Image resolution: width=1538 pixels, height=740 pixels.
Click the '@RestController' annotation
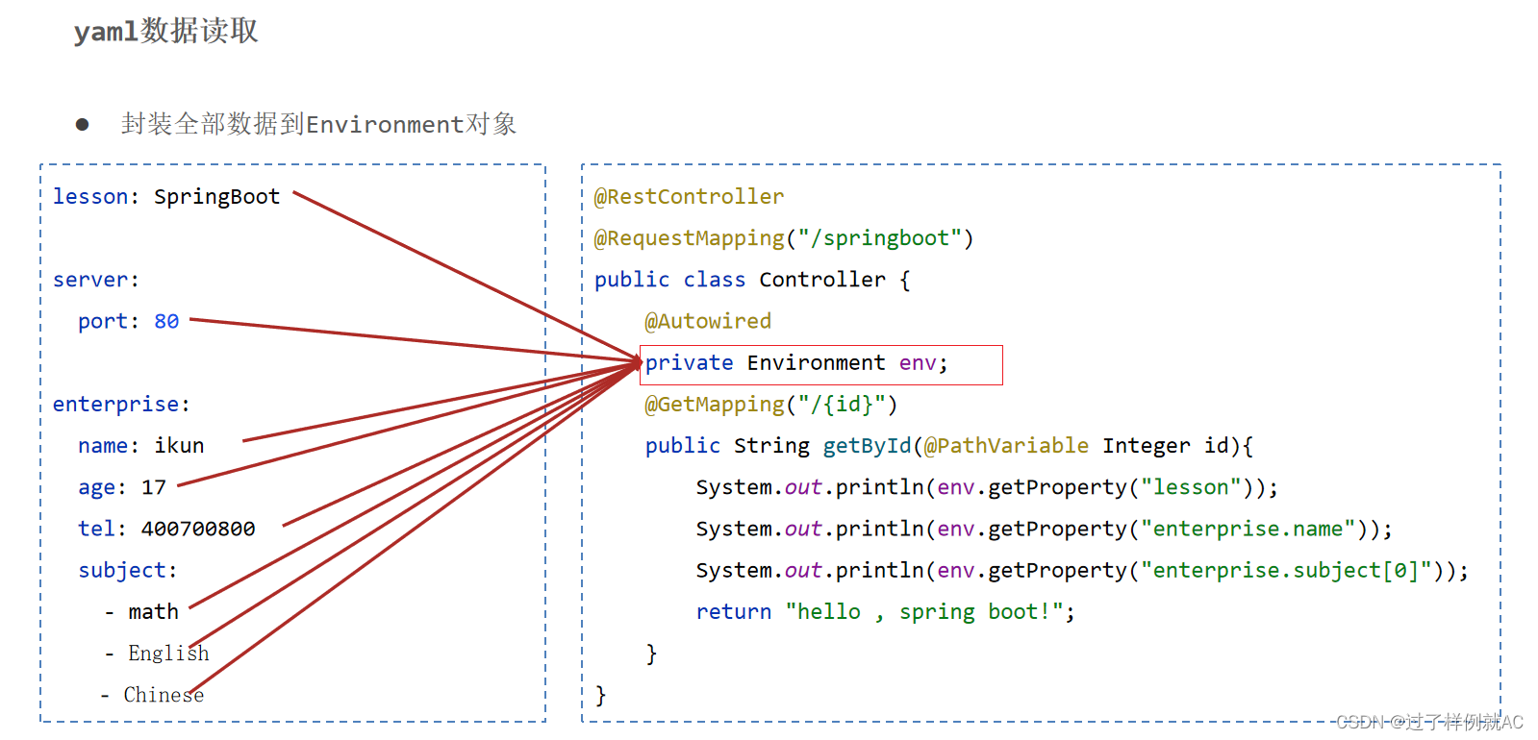point(689,196)
